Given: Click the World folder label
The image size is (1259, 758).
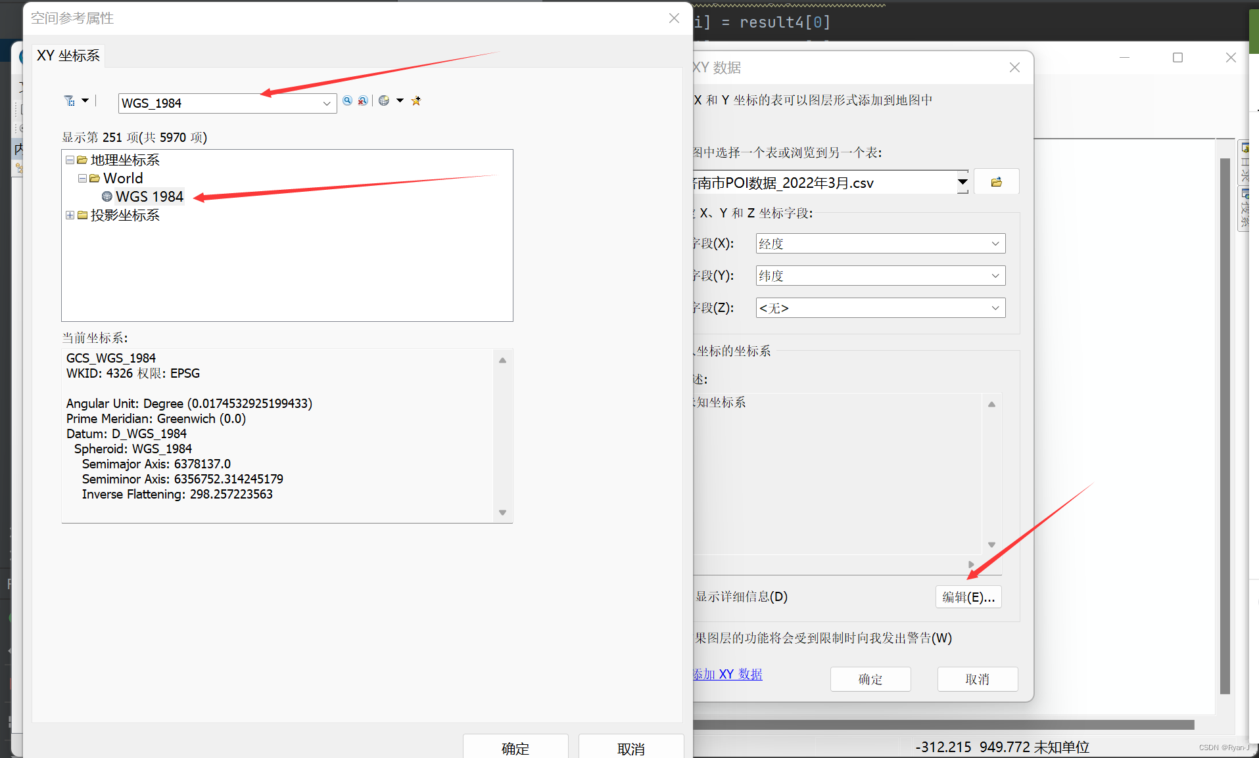Looking at the screenshot, I should click(x=123, y=178).
